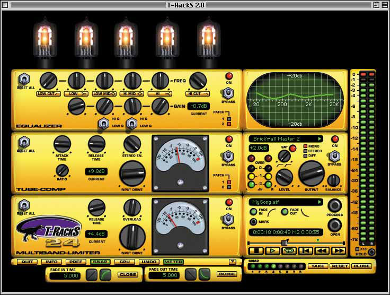Select the MONO output mode
The image size is (390, 295).
[305, 146]
